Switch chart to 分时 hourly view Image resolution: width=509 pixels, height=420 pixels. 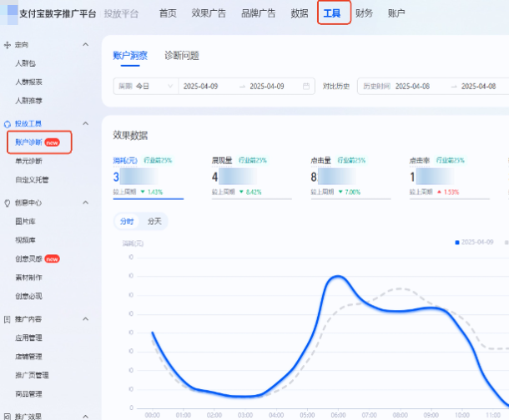coord(127,222)
